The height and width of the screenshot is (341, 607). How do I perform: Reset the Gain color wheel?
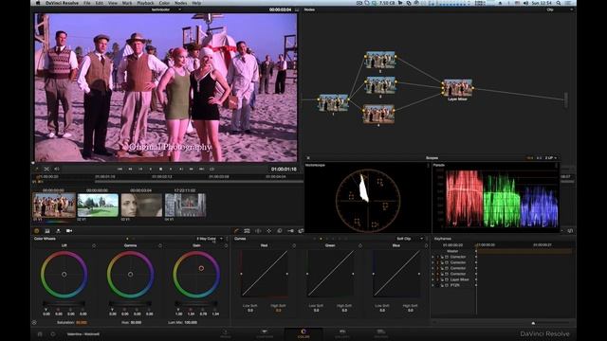[226, 245]
